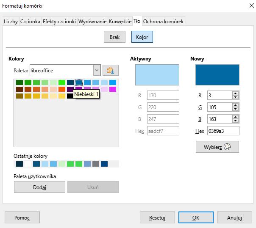Open the Czcionka tab

click(x=30, y=21)
